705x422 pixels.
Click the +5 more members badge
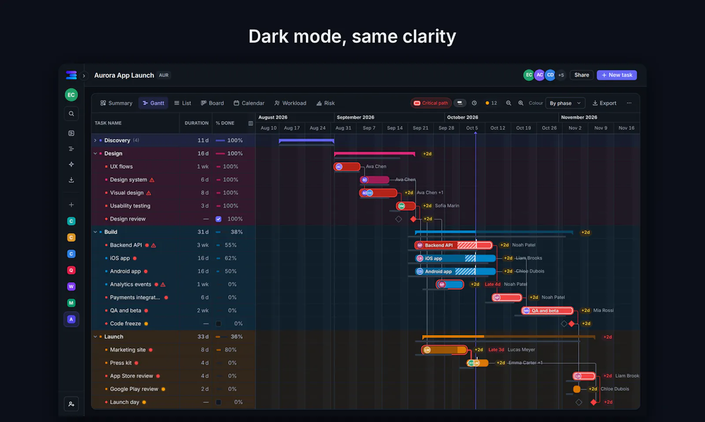[561, 75]
